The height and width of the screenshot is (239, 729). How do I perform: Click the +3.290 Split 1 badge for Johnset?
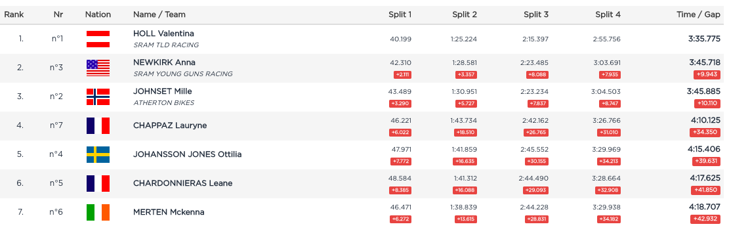400,104
